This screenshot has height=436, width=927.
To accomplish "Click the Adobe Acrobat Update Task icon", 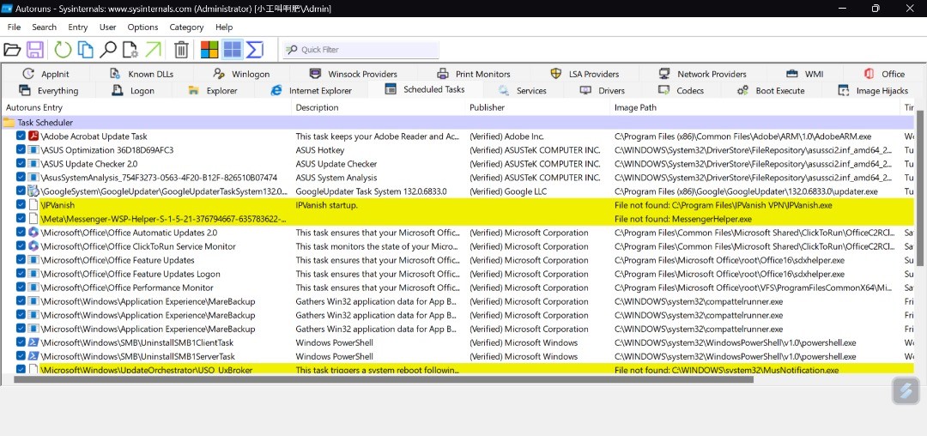I will point(33,136).
